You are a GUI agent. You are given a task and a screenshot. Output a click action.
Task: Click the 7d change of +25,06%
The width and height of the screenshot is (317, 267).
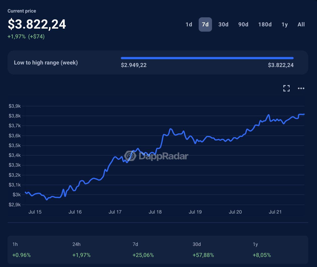coord(143,255)
